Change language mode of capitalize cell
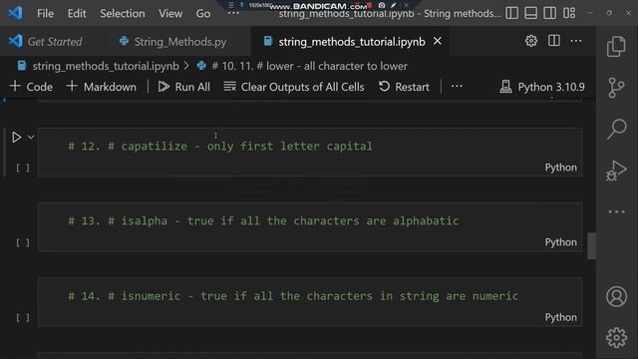 point(560,168)
